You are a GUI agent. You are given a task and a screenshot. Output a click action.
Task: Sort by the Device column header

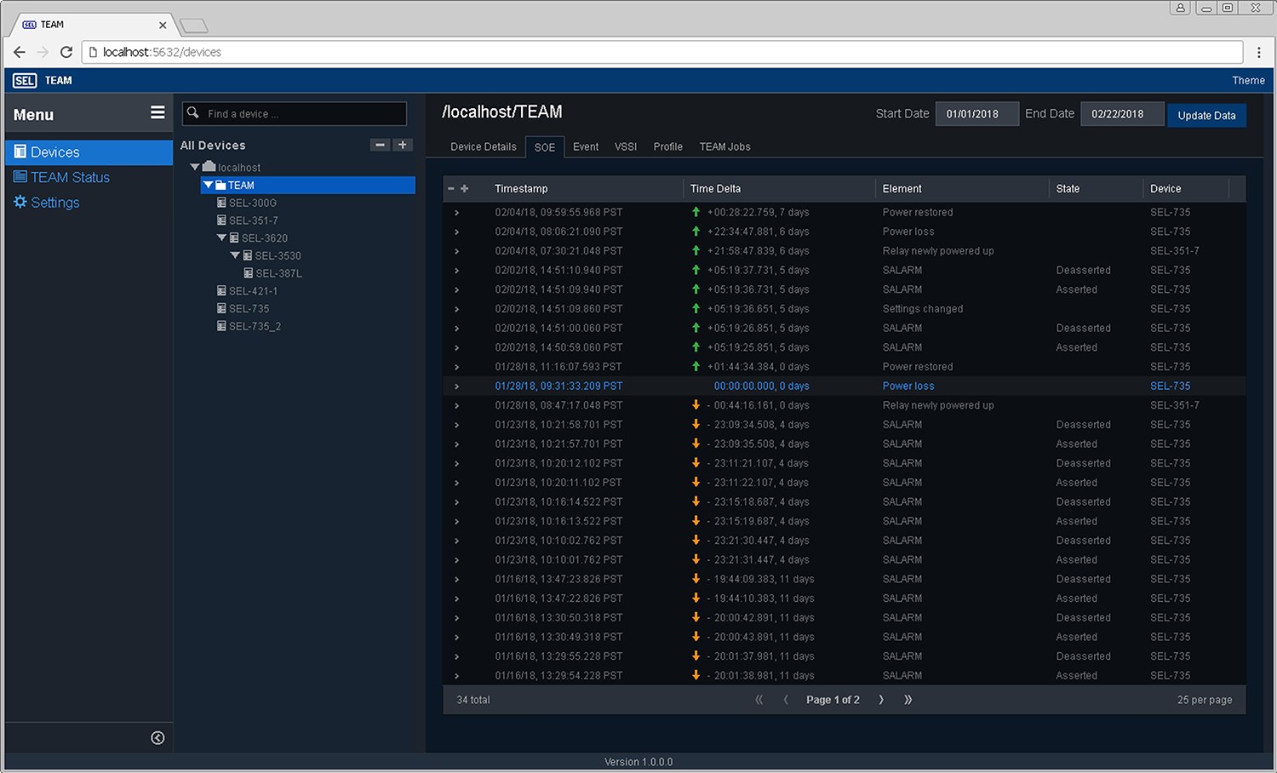tap(1165, 188)
